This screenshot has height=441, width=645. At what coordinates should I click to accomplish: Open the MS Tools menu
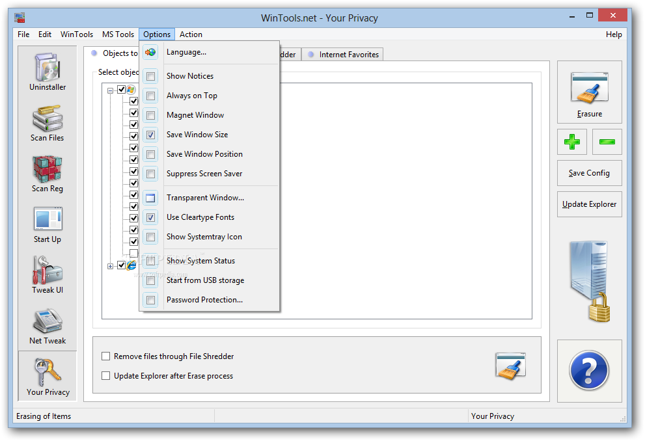pyautogui.click(x=118, y=34)
